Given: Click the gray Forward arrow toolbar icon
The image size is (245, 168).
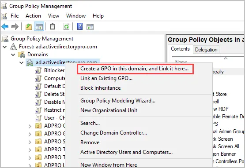Looking at the screenshot, I should point(15,27).
